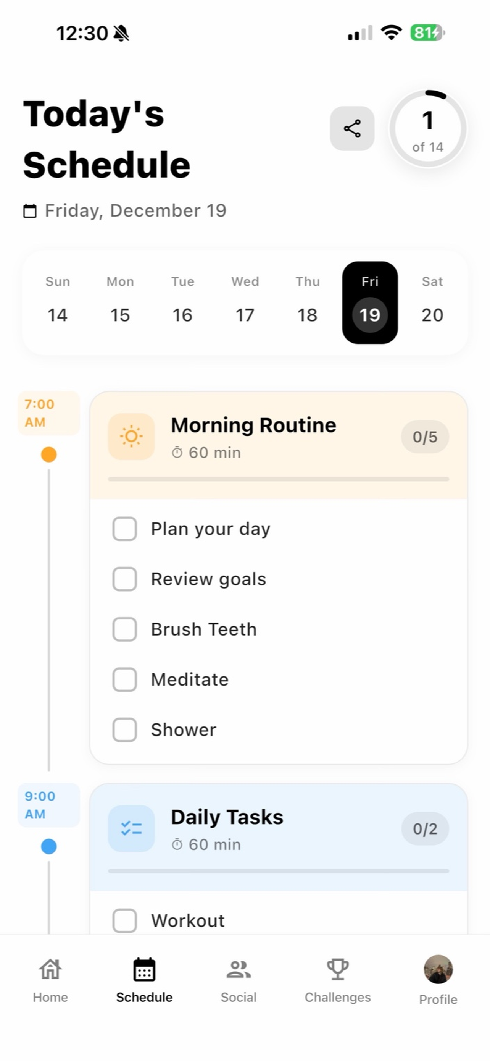Tap the Schedule calendar icon
This screenshot has width=490, height=1061.
point(144,970)
